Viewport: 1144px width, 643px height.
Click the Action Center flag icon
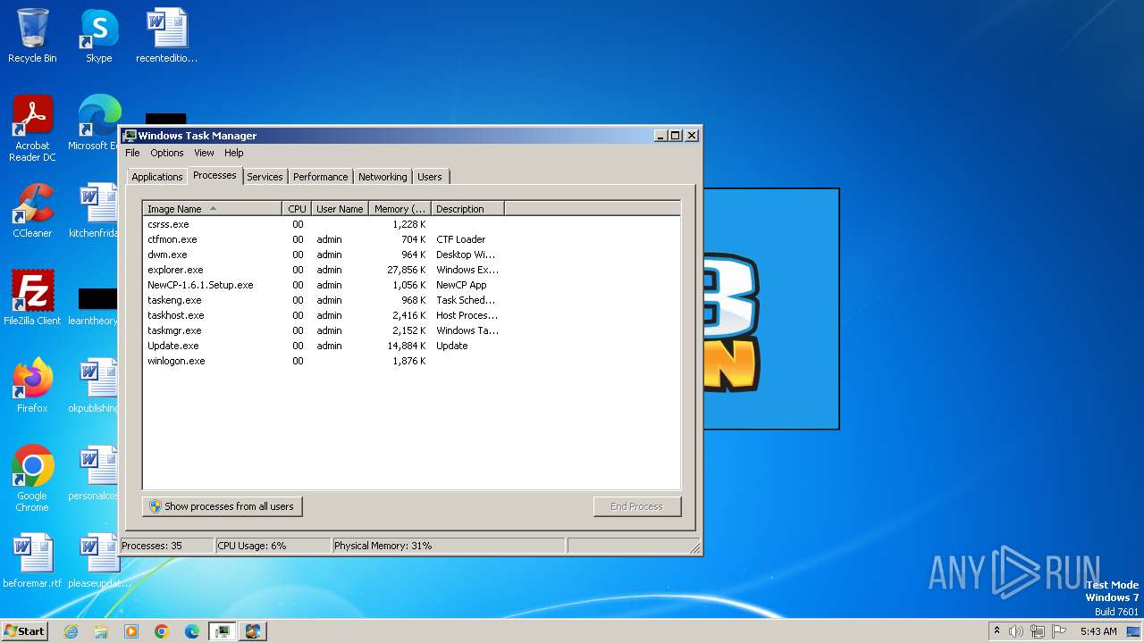point(1059,631)
